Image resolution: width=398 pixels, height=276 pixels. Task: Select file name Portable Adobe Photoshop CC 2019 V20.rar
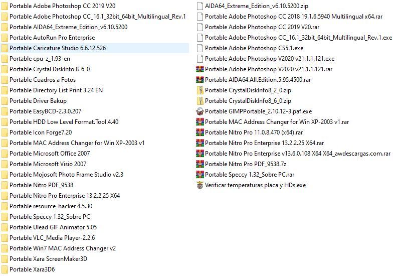point(262,27)
